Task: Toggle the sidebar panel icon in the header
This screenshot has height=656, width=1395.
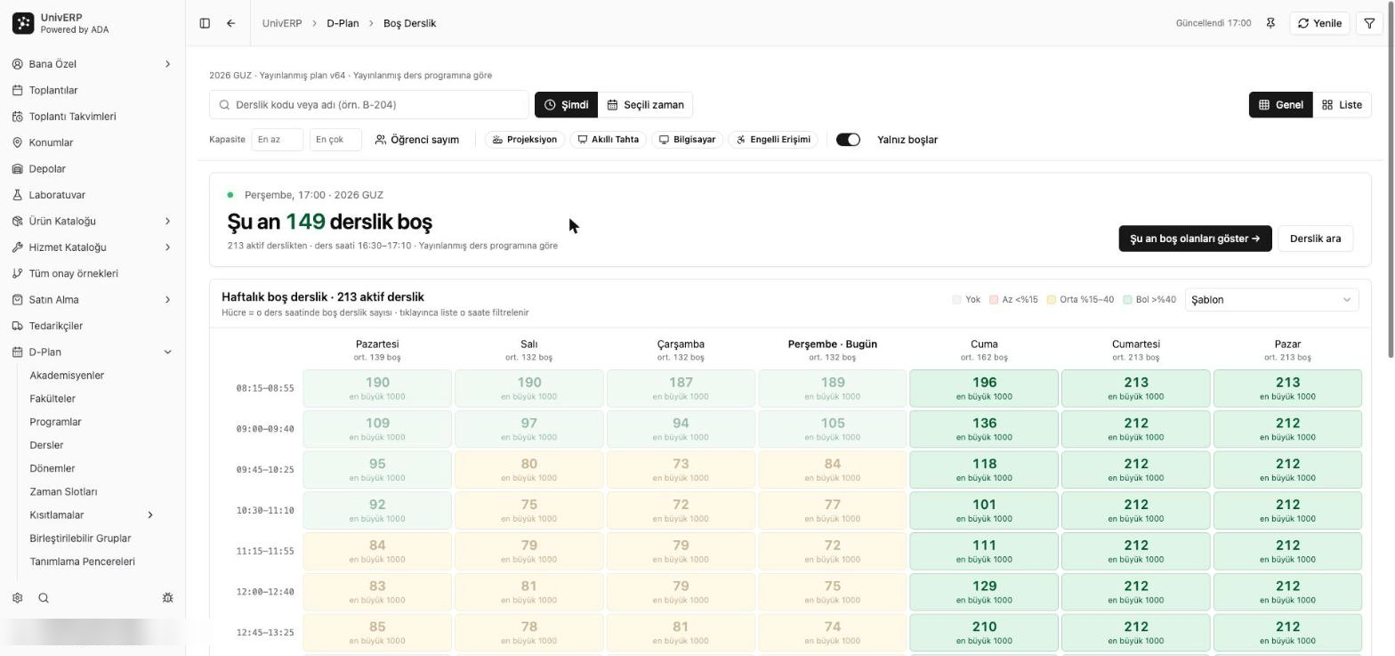Action: pyautogui.click(x=205, y=23)
